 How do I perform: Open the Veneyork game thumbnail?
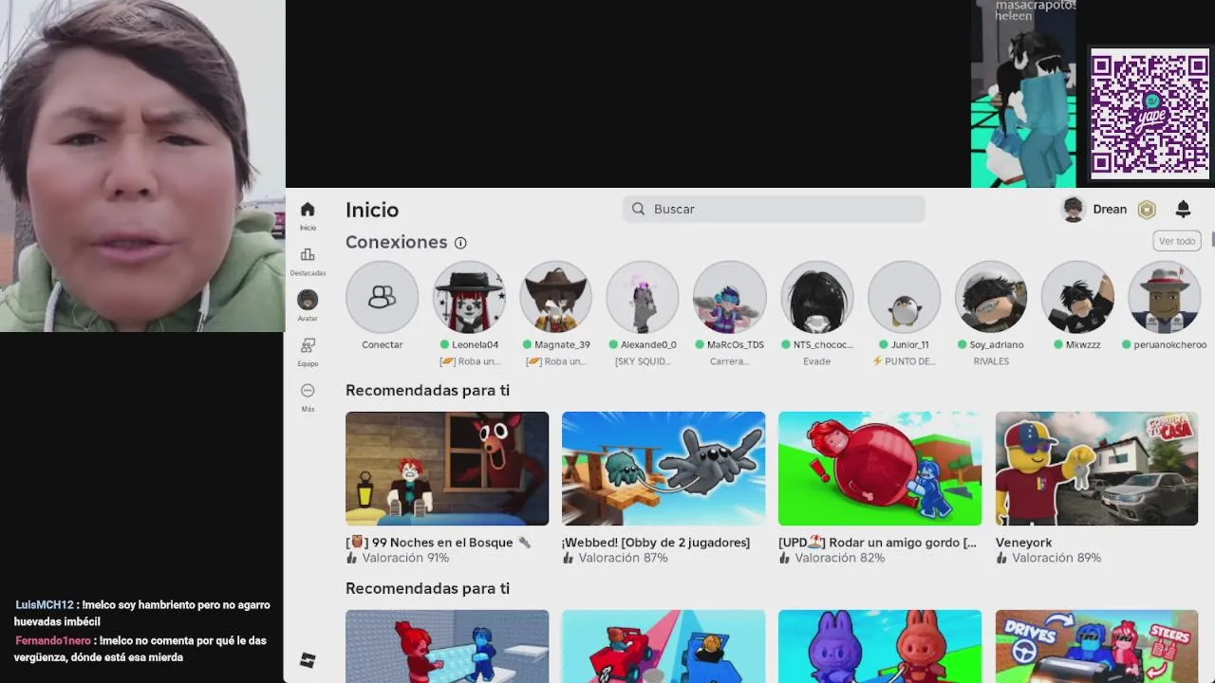(x=1096, y=469)
